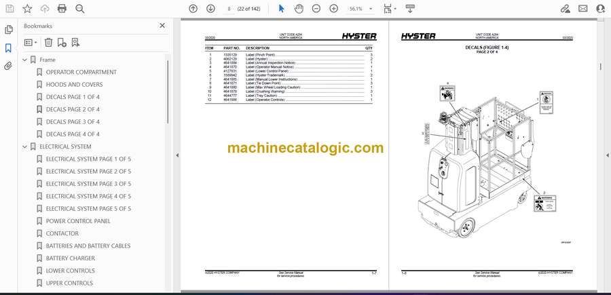Close the Bookmarks panel

point(162,26)
